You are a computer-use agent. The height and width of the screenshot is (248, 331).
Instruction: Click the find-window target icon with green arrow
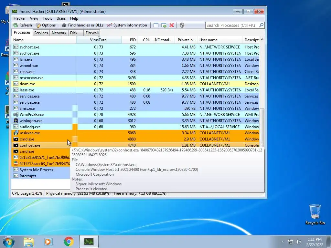pyautogui.click(x=164, y=25)
